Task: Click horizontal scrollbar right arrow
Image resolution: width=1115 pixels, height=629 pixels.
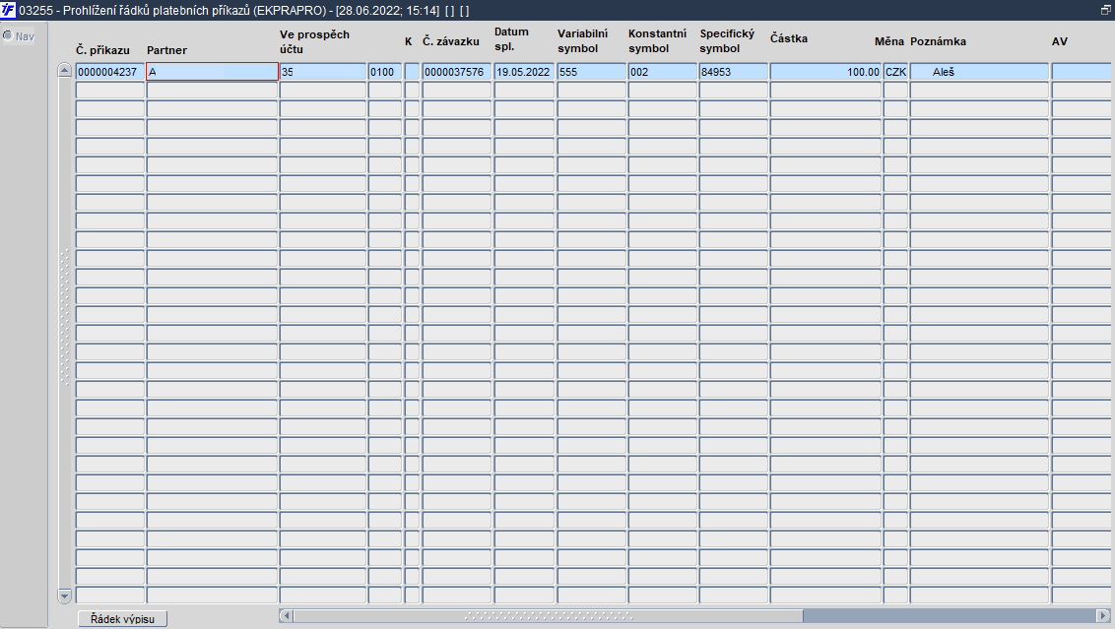Action: point(1103,615)
